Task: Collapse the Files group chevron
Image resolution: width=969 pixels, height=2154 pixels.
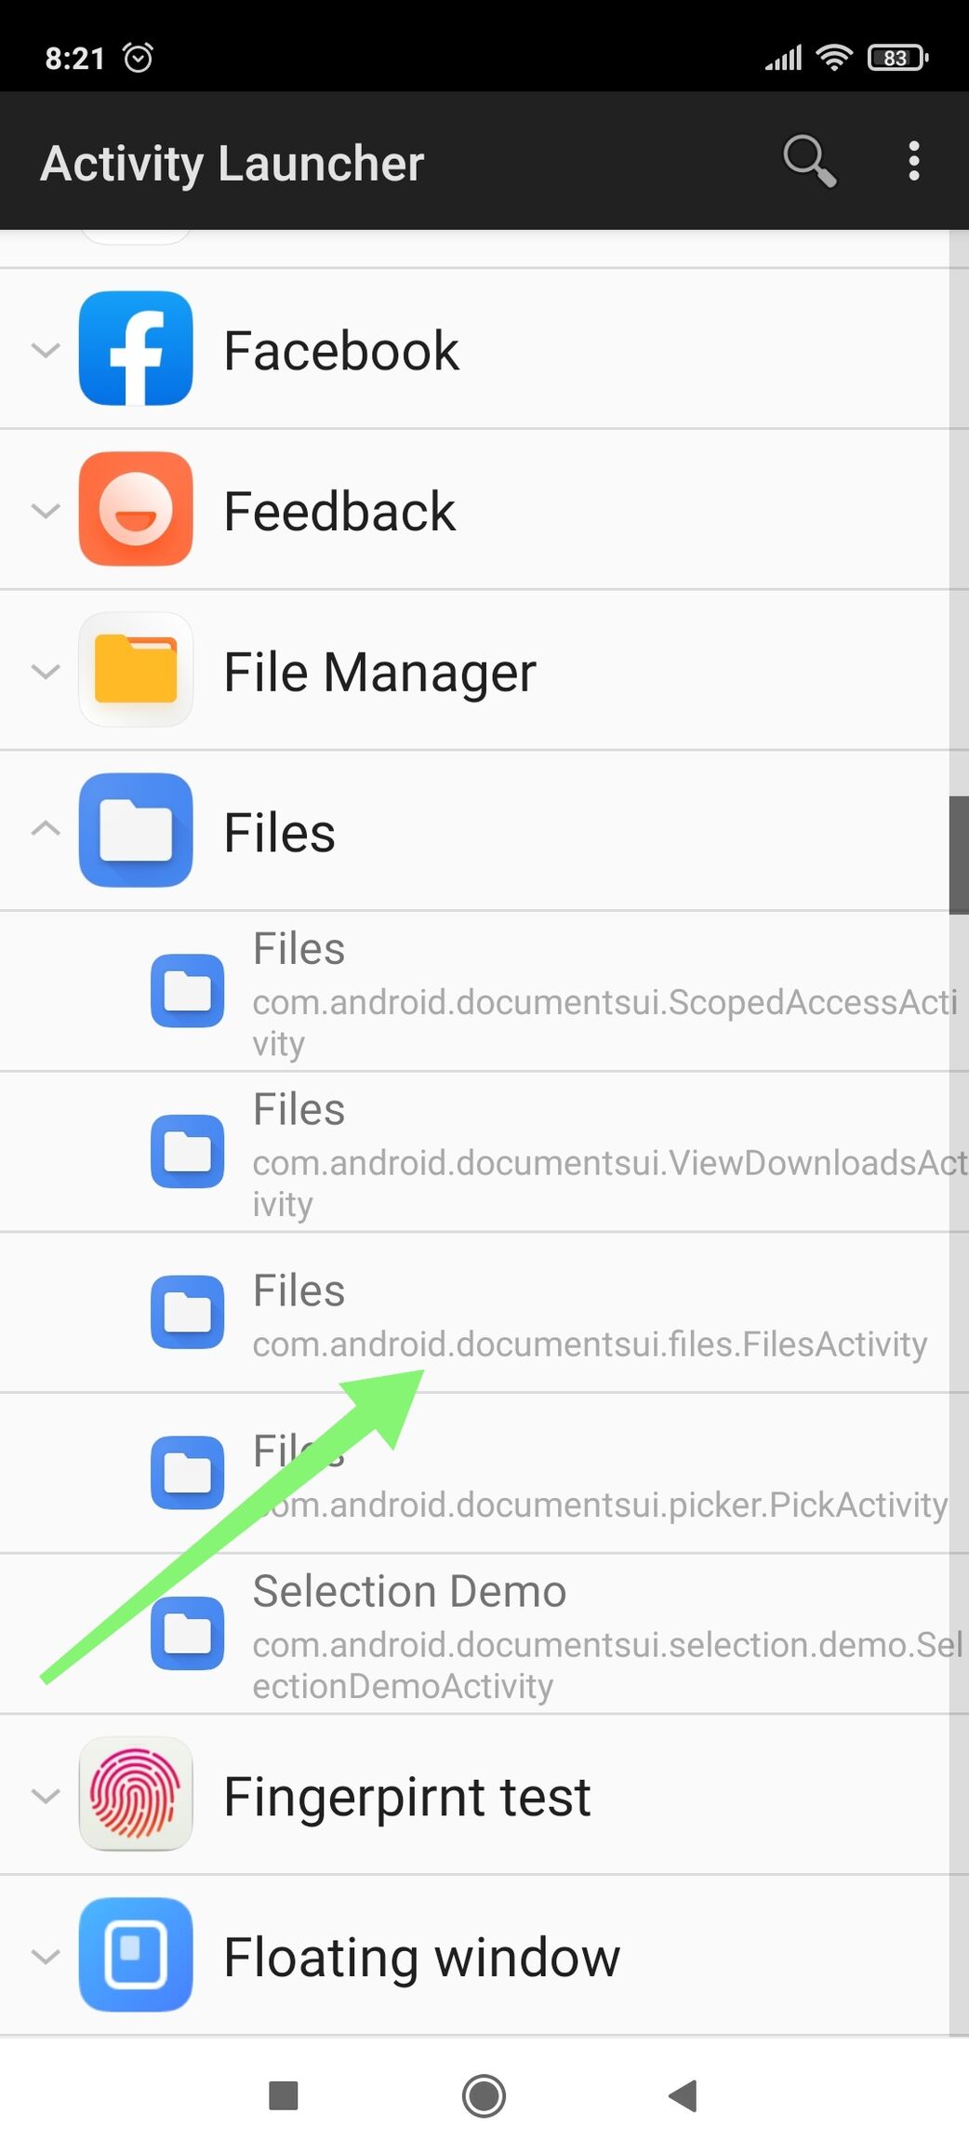Action: click(46, 828)
